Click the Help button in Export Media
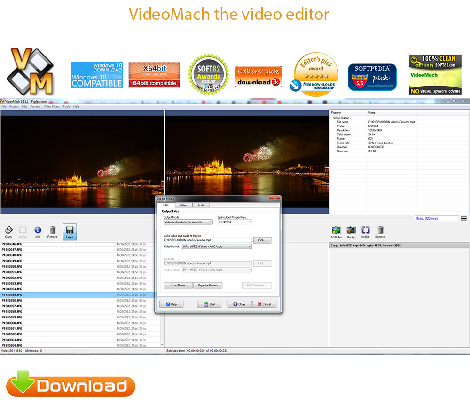The image size is (470, 405). (x=171, y=304)
